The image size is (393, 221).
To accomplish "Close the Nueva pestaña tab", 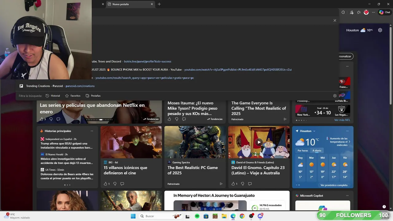I will pos(152,4).
